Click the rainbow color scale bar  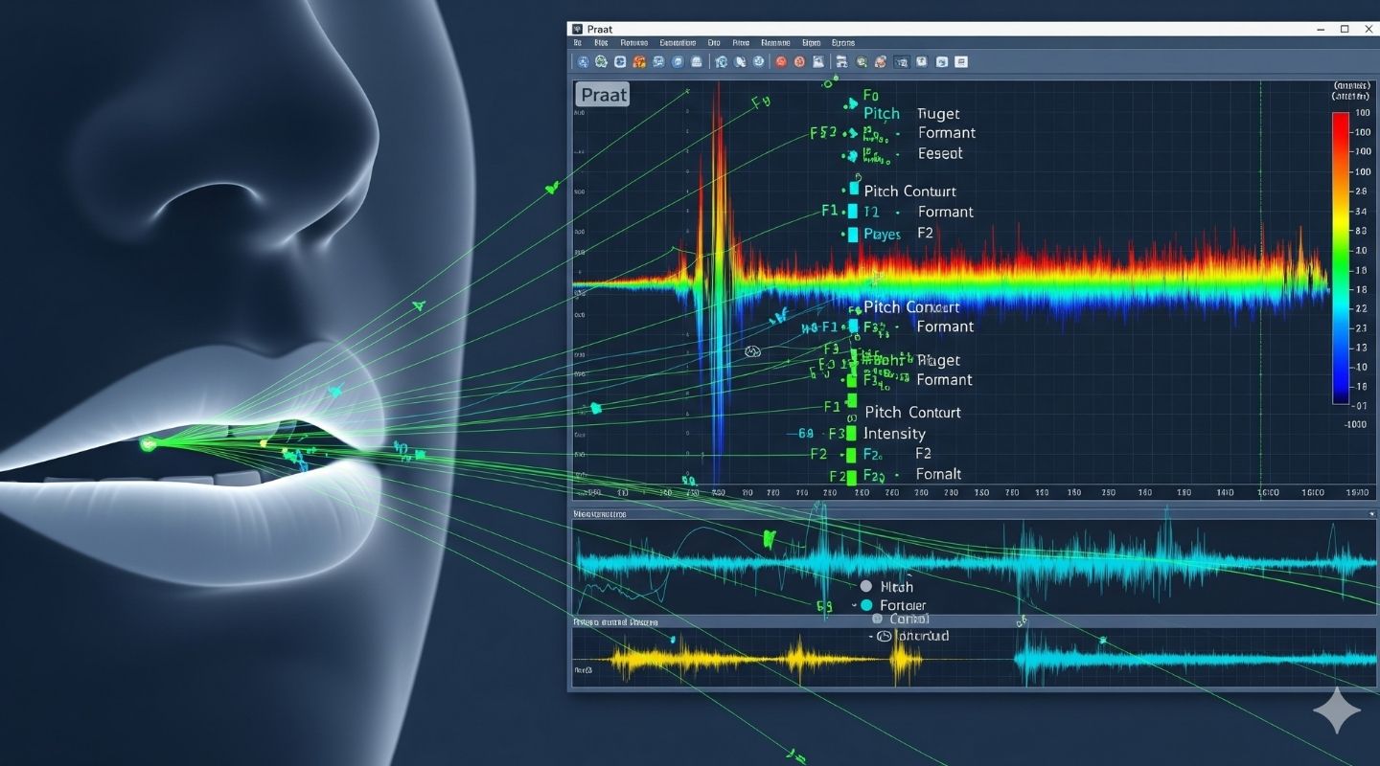1340,257
